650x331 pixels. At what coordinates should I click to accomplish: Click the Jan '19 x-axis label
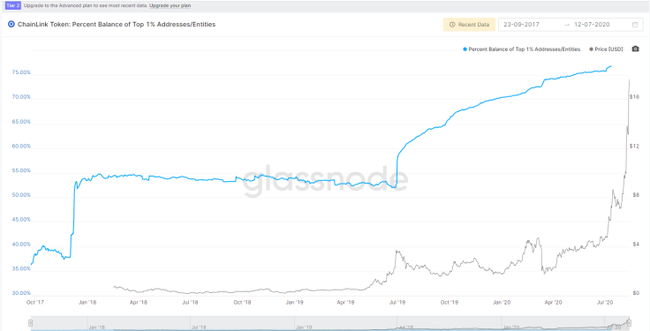coord(294,303)
